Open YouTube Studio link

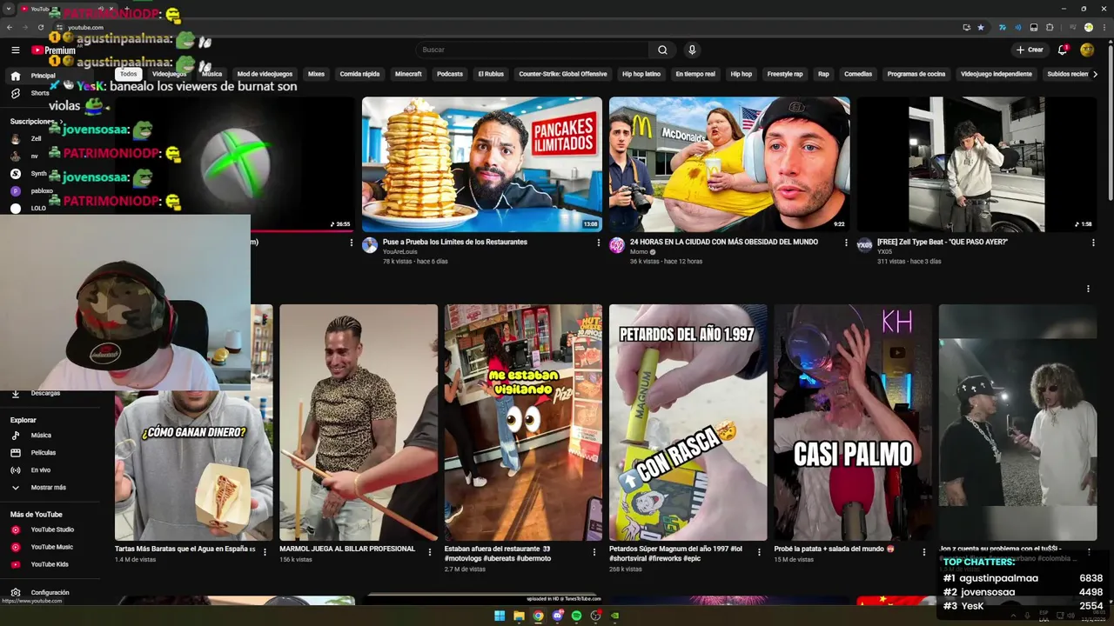(x=52, y=529)
